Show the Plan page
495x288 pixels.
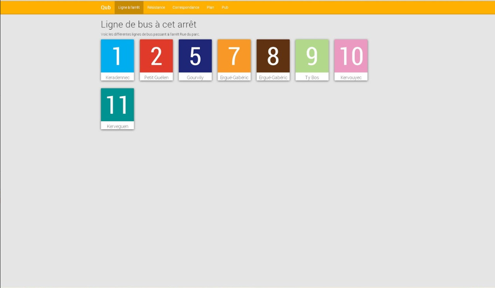[210, 7]
